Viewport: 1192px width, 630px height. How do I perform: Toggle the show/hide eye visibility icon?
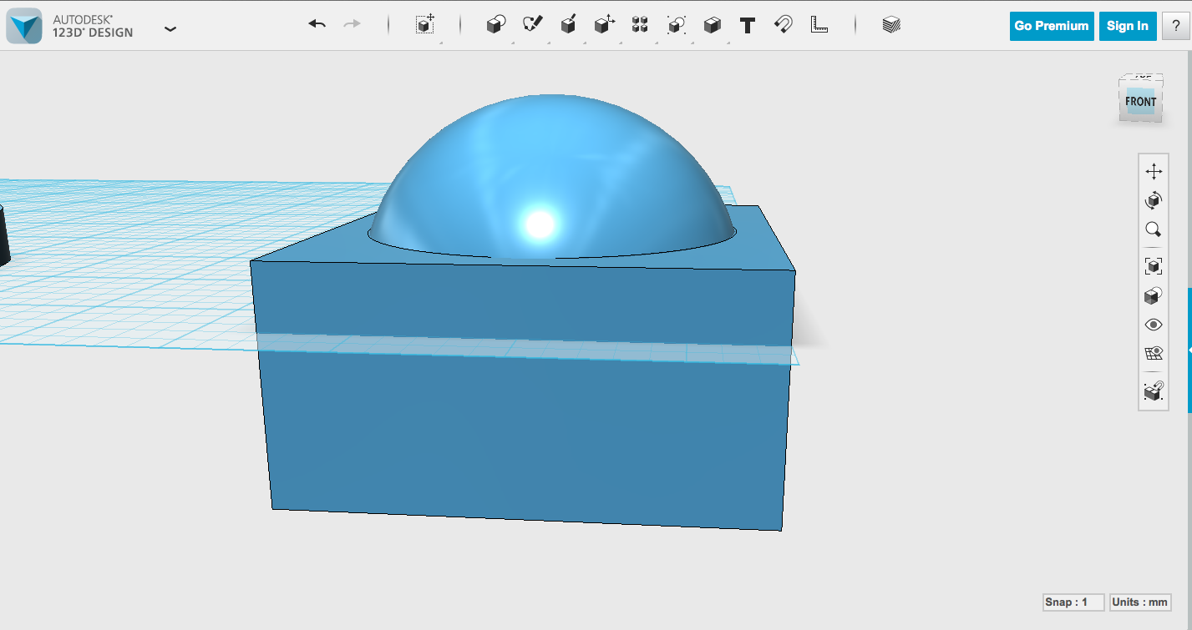tap(1154, 325)
